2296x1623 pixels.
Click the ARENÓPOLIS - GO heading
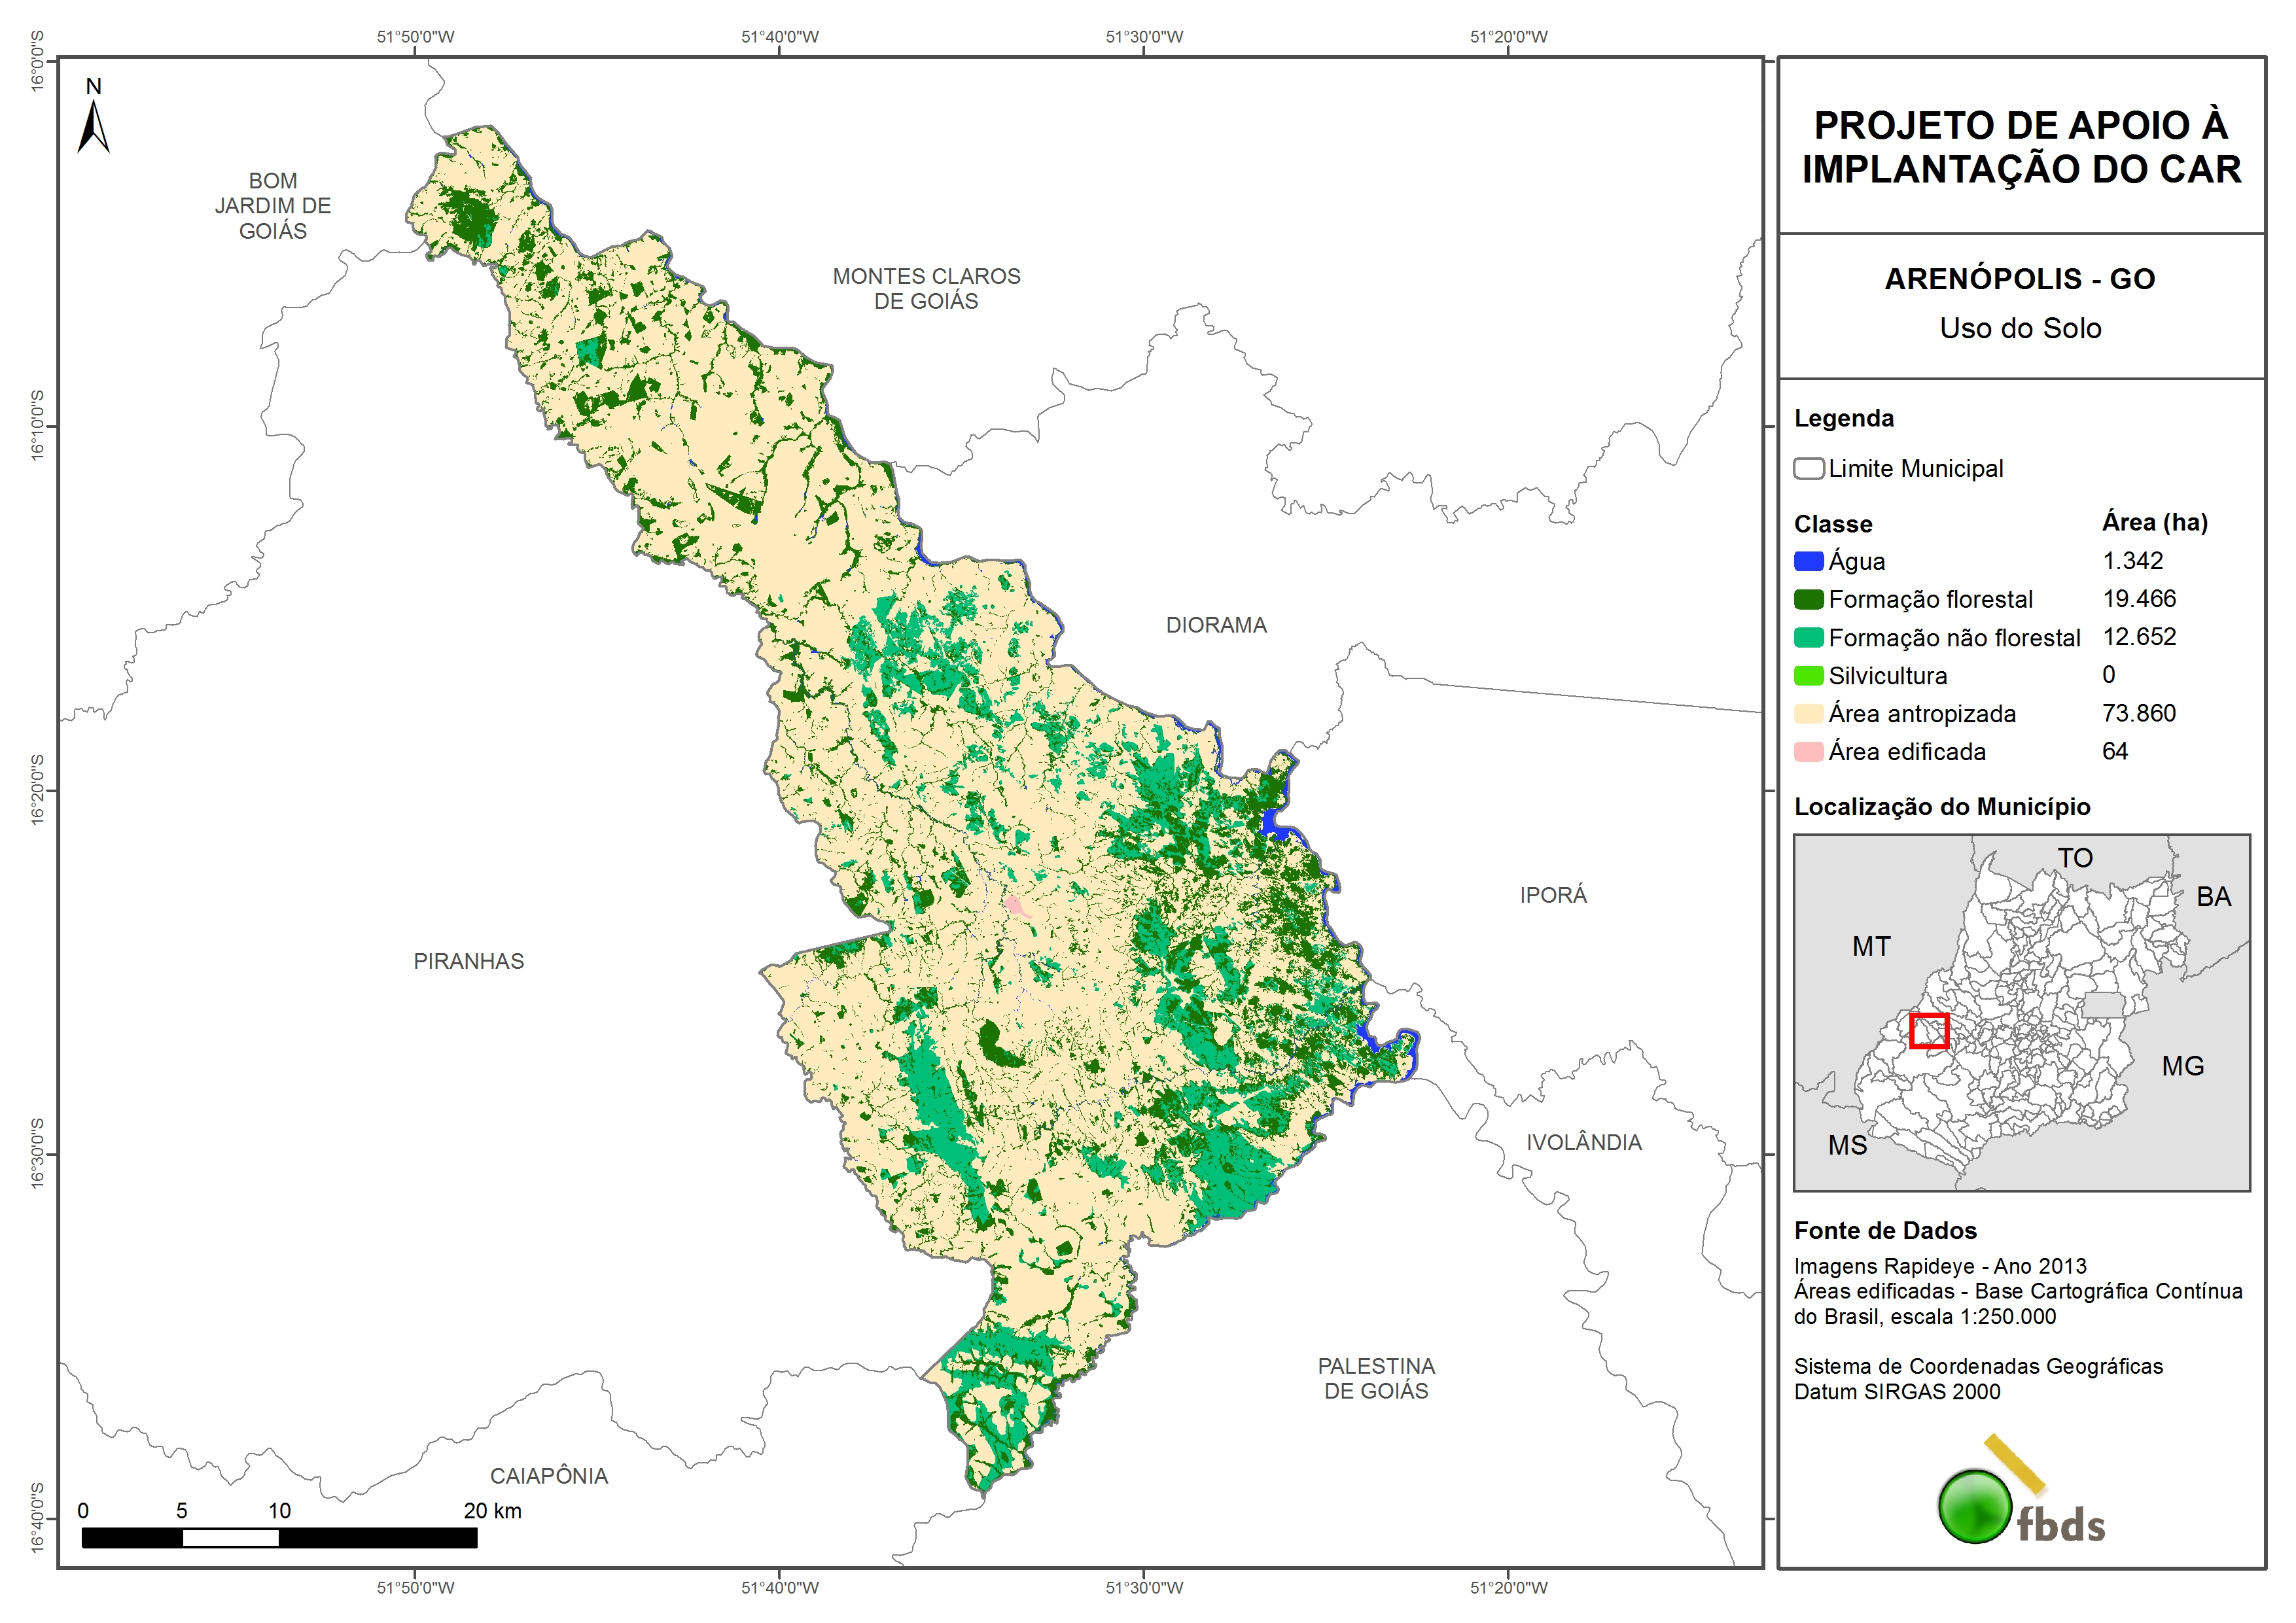pos(2019,279)
